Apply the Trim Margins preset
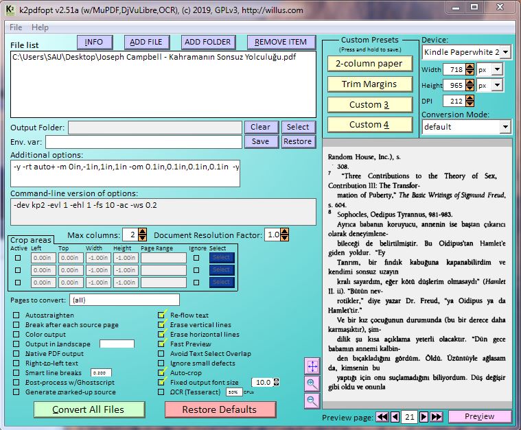The height and width of the screenshot is (430, 521). [x=369, y=84]
